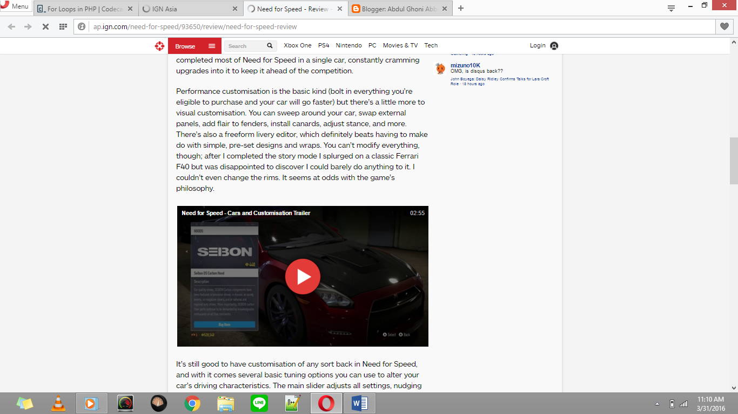This screenshot has width=738, height=414.
Task: Click the page vertical scrollbar thumb
Action: coord(734,161)
